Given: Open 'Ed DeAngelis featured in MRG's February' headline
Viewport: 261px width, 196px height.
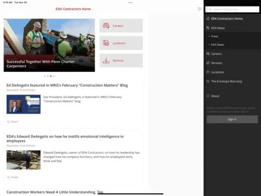Looking at the screenshot, I should tap(67, 85).
